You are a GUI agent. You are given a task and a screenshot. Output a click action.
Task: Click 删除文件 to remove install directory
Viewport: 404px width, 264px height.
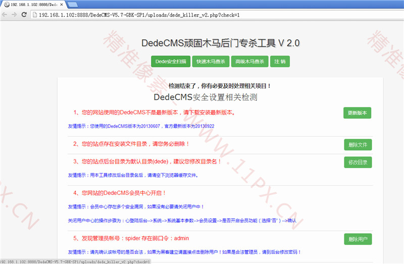click(358, 145)
